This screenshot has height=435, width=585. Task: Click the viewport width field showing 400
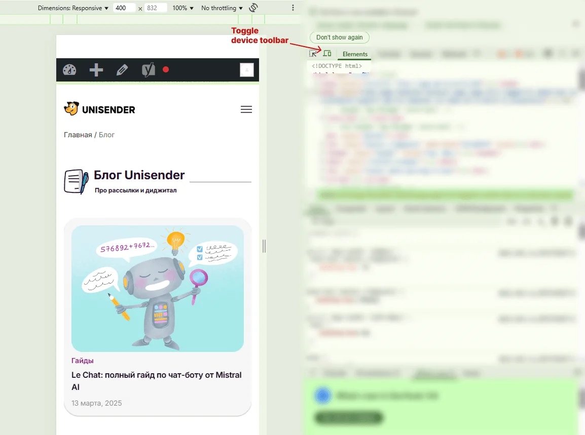[x=124, y=8]
